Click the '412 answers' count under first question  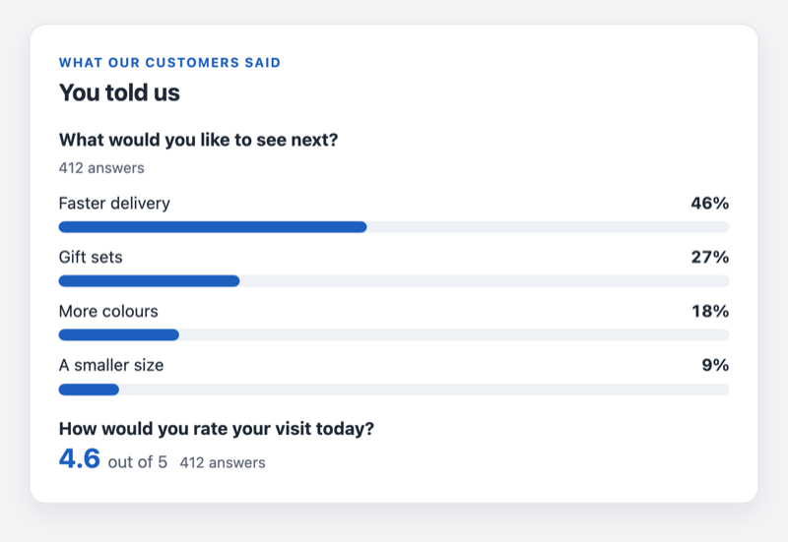point(101,168)
